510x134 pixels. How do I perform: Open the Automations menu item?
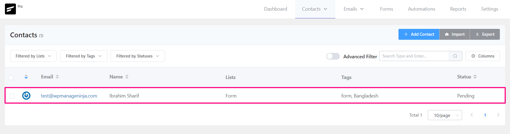421,9
